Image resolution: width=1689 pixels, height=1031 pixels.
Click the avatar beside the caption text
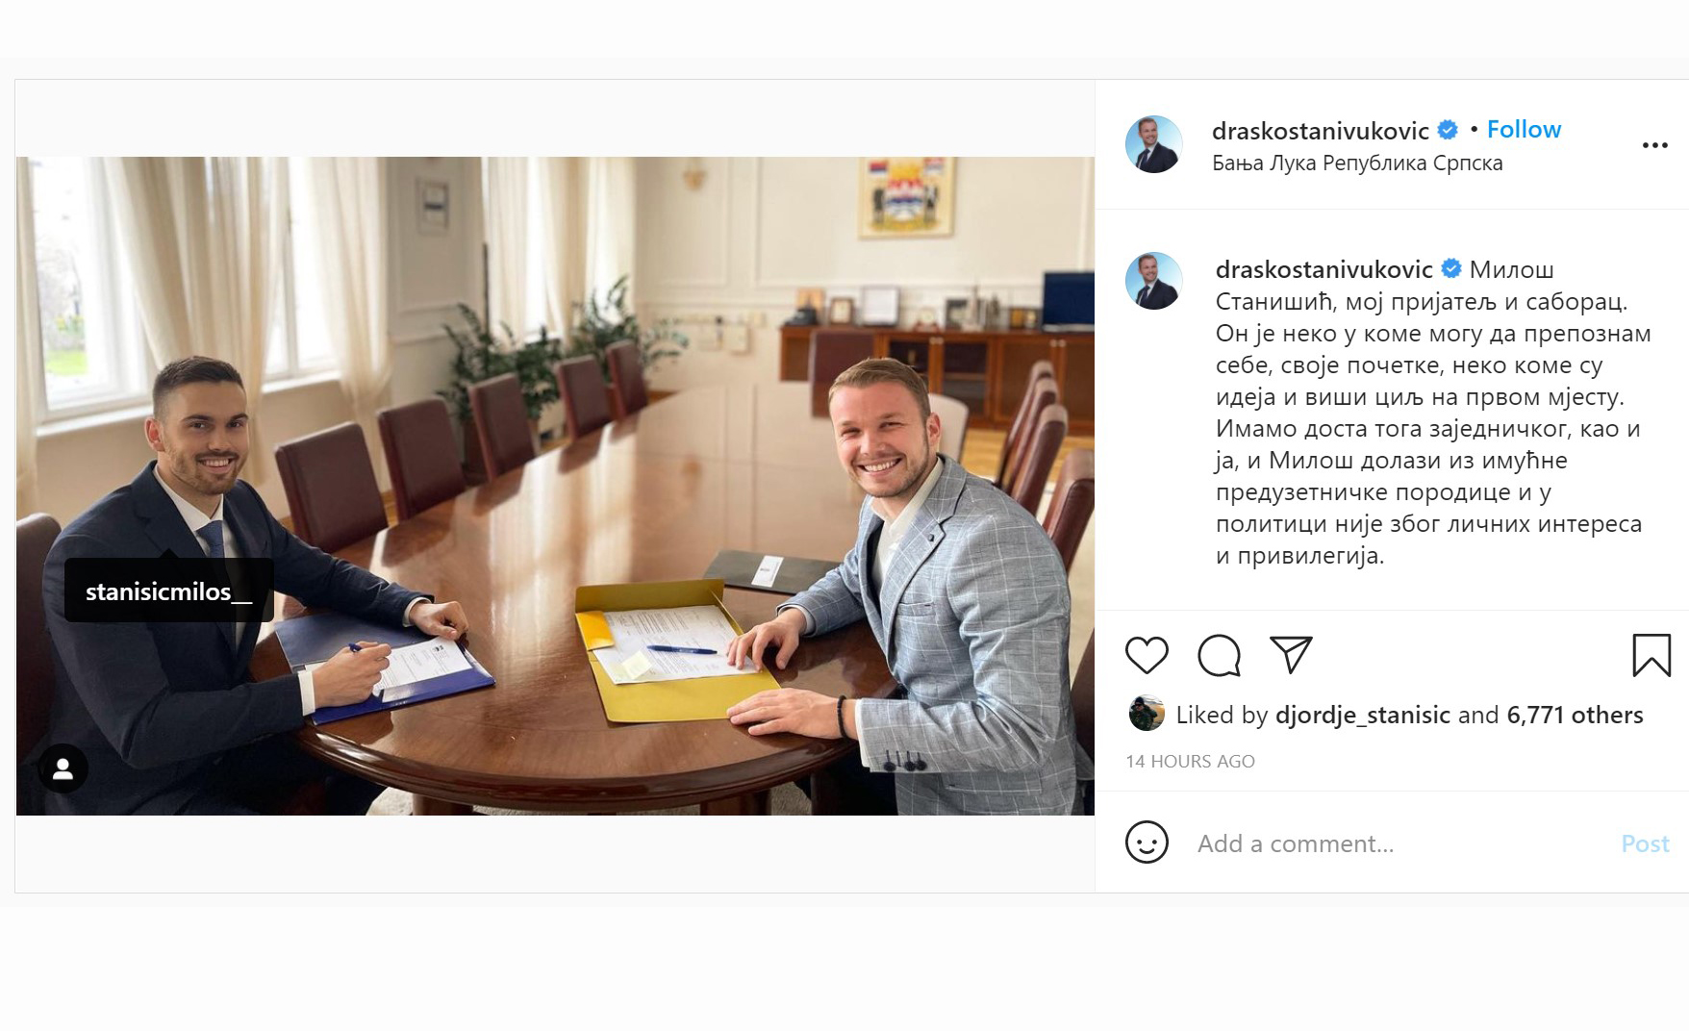tap(1153, 281)
